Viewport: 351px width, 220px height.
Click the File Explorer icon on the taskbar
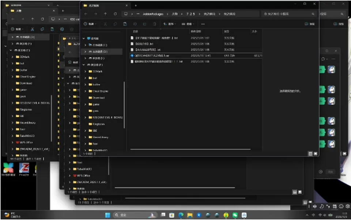click(x=190, y=215)
